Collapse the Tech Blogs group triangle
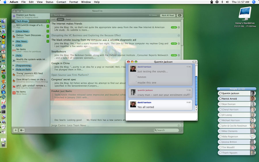The height and width of the screenshot is (162, 259). 13,21
